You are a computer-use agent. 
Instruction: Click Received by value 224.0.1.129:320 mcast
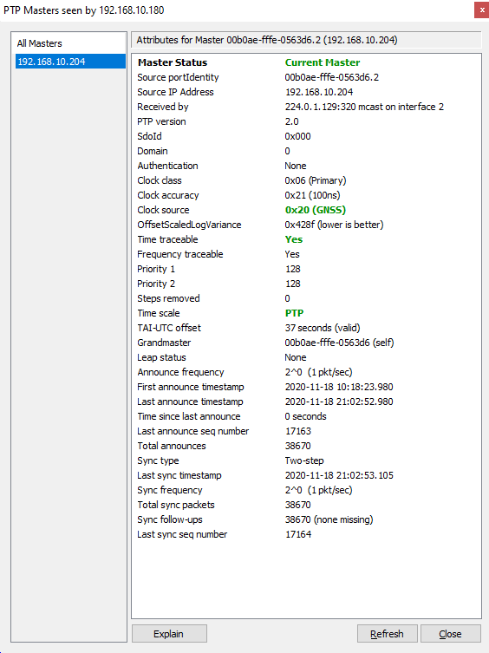[364, 107]
